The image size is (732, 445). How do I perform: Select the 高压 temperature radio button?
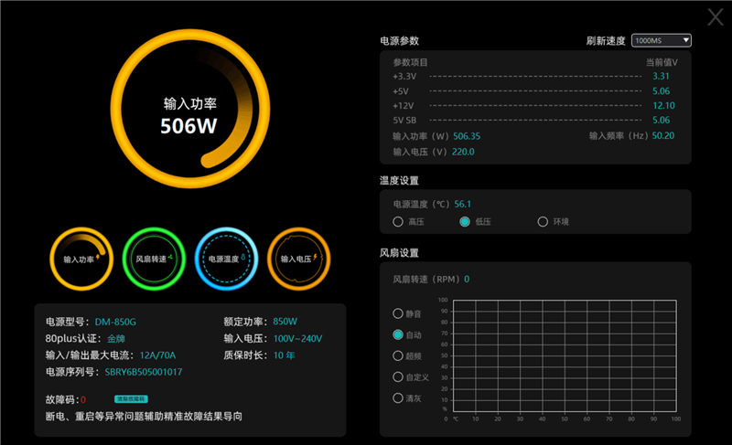point(398,222)
